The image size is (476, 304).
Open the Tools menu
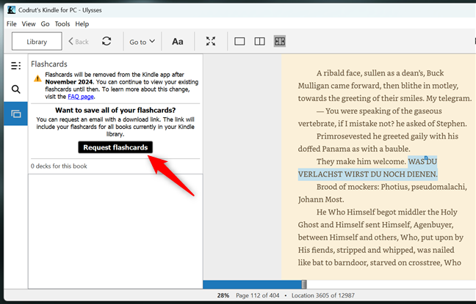point(62,24)
